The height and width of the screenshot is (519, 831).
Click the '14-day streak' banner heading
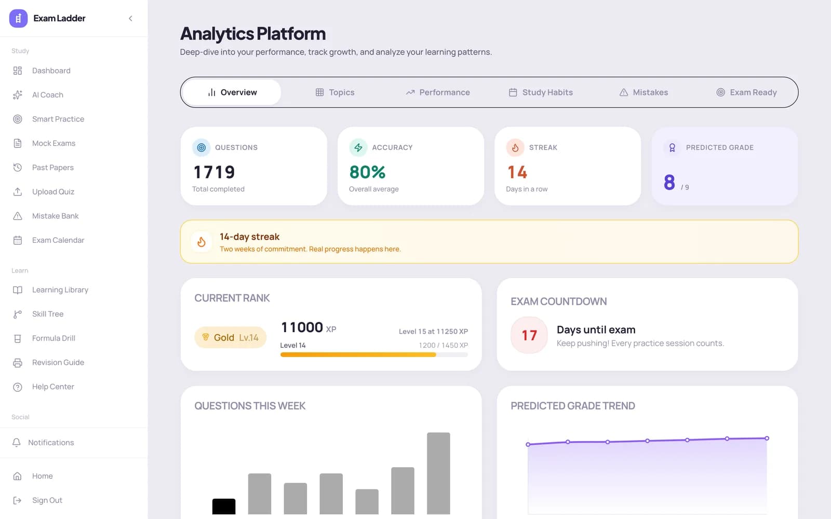[249, 237]
